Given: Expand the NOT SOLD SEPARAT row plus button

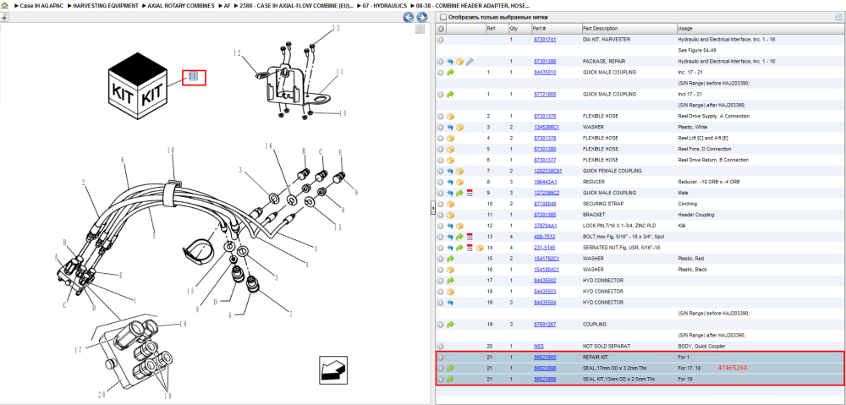Looking at the screenshot, I should pos(440,346).
